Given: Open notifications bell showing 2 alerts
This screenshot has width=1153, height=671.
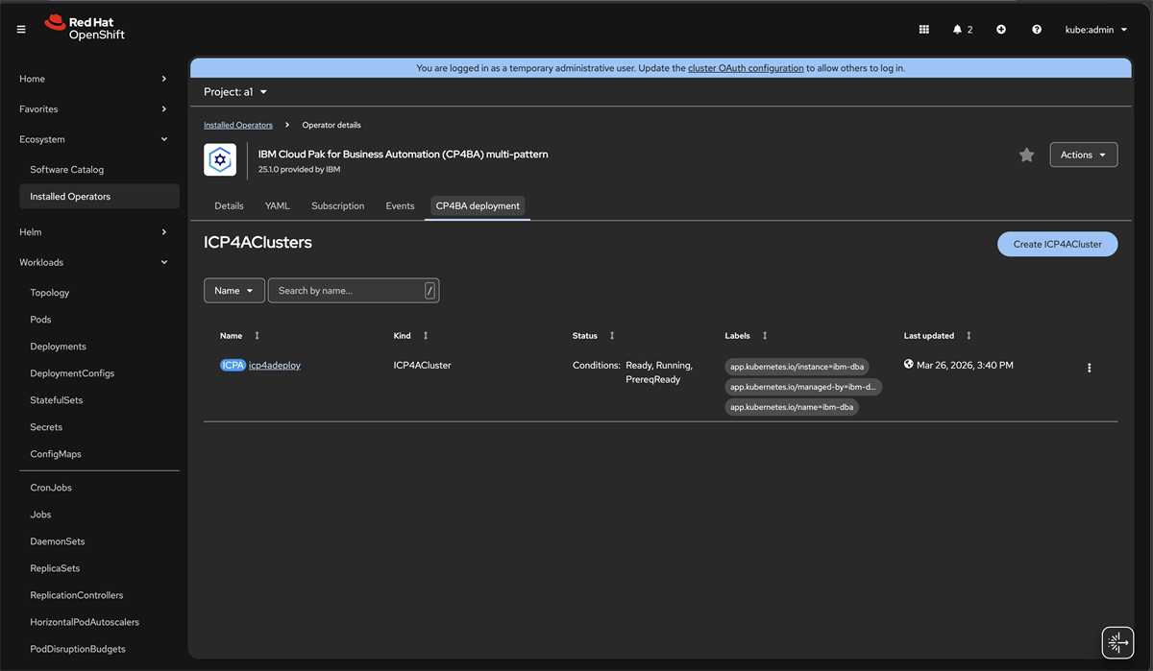Looking at the screenshot, I should click(963, 30).
